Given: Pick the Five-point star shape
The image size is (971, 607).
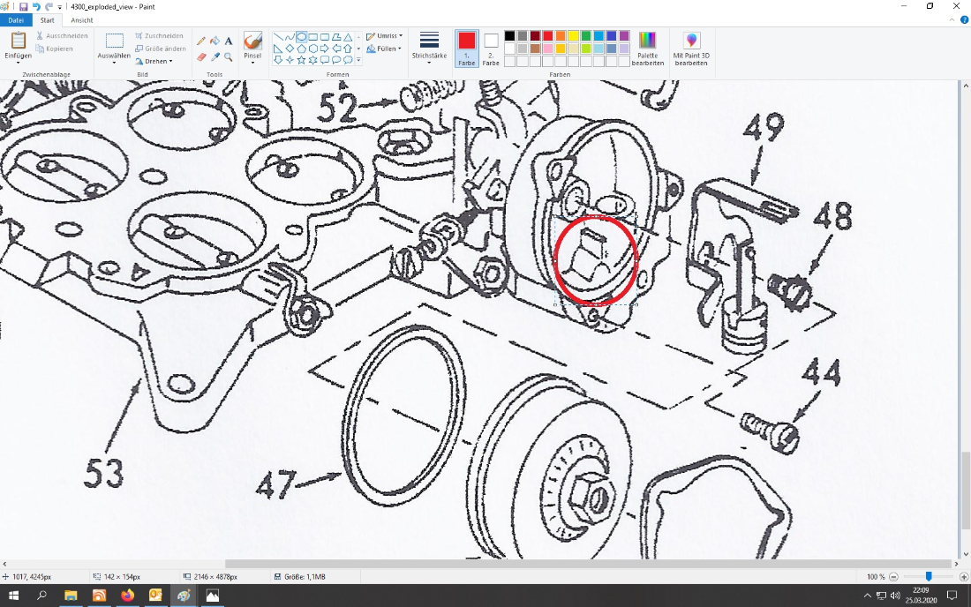Looking at the screenshot, I should coord(301,59).
